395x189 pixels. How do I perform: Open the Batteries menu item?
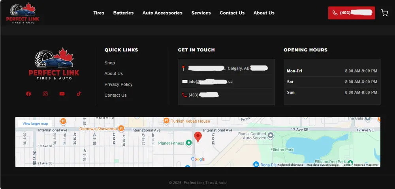123,13
